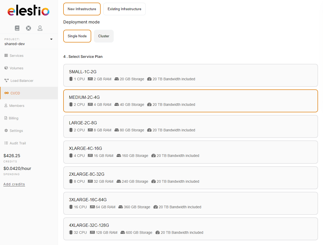Open Billing from the sidebar
The height and width of the screenshot is (245, 323).
click(x=14, y=118)
